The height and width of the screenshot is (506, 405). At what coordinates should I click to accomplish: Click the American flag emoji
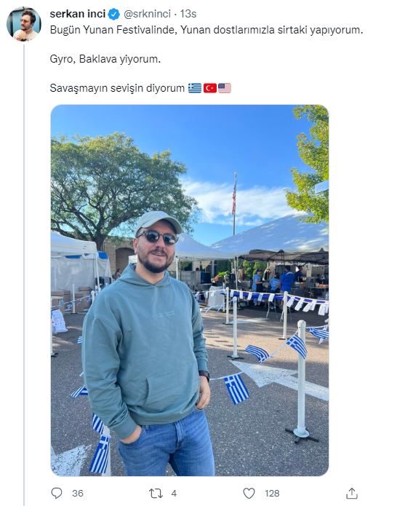[225, 88]
